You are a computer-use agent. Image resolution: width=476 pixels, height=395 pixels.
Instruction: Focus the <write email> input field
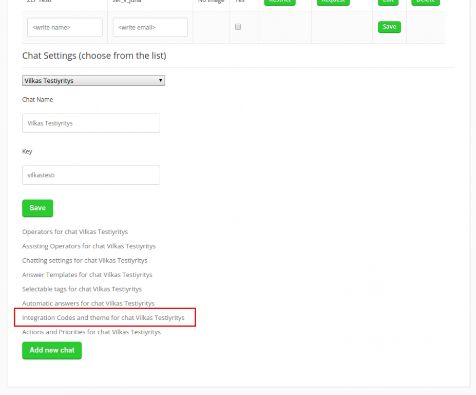tap(150, 27)
